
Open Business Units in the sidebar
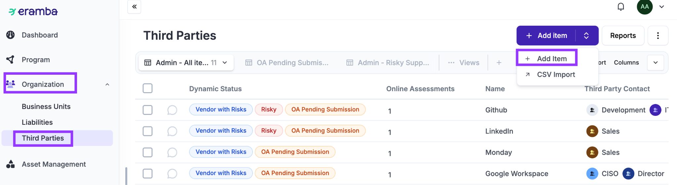coord(46,107)
